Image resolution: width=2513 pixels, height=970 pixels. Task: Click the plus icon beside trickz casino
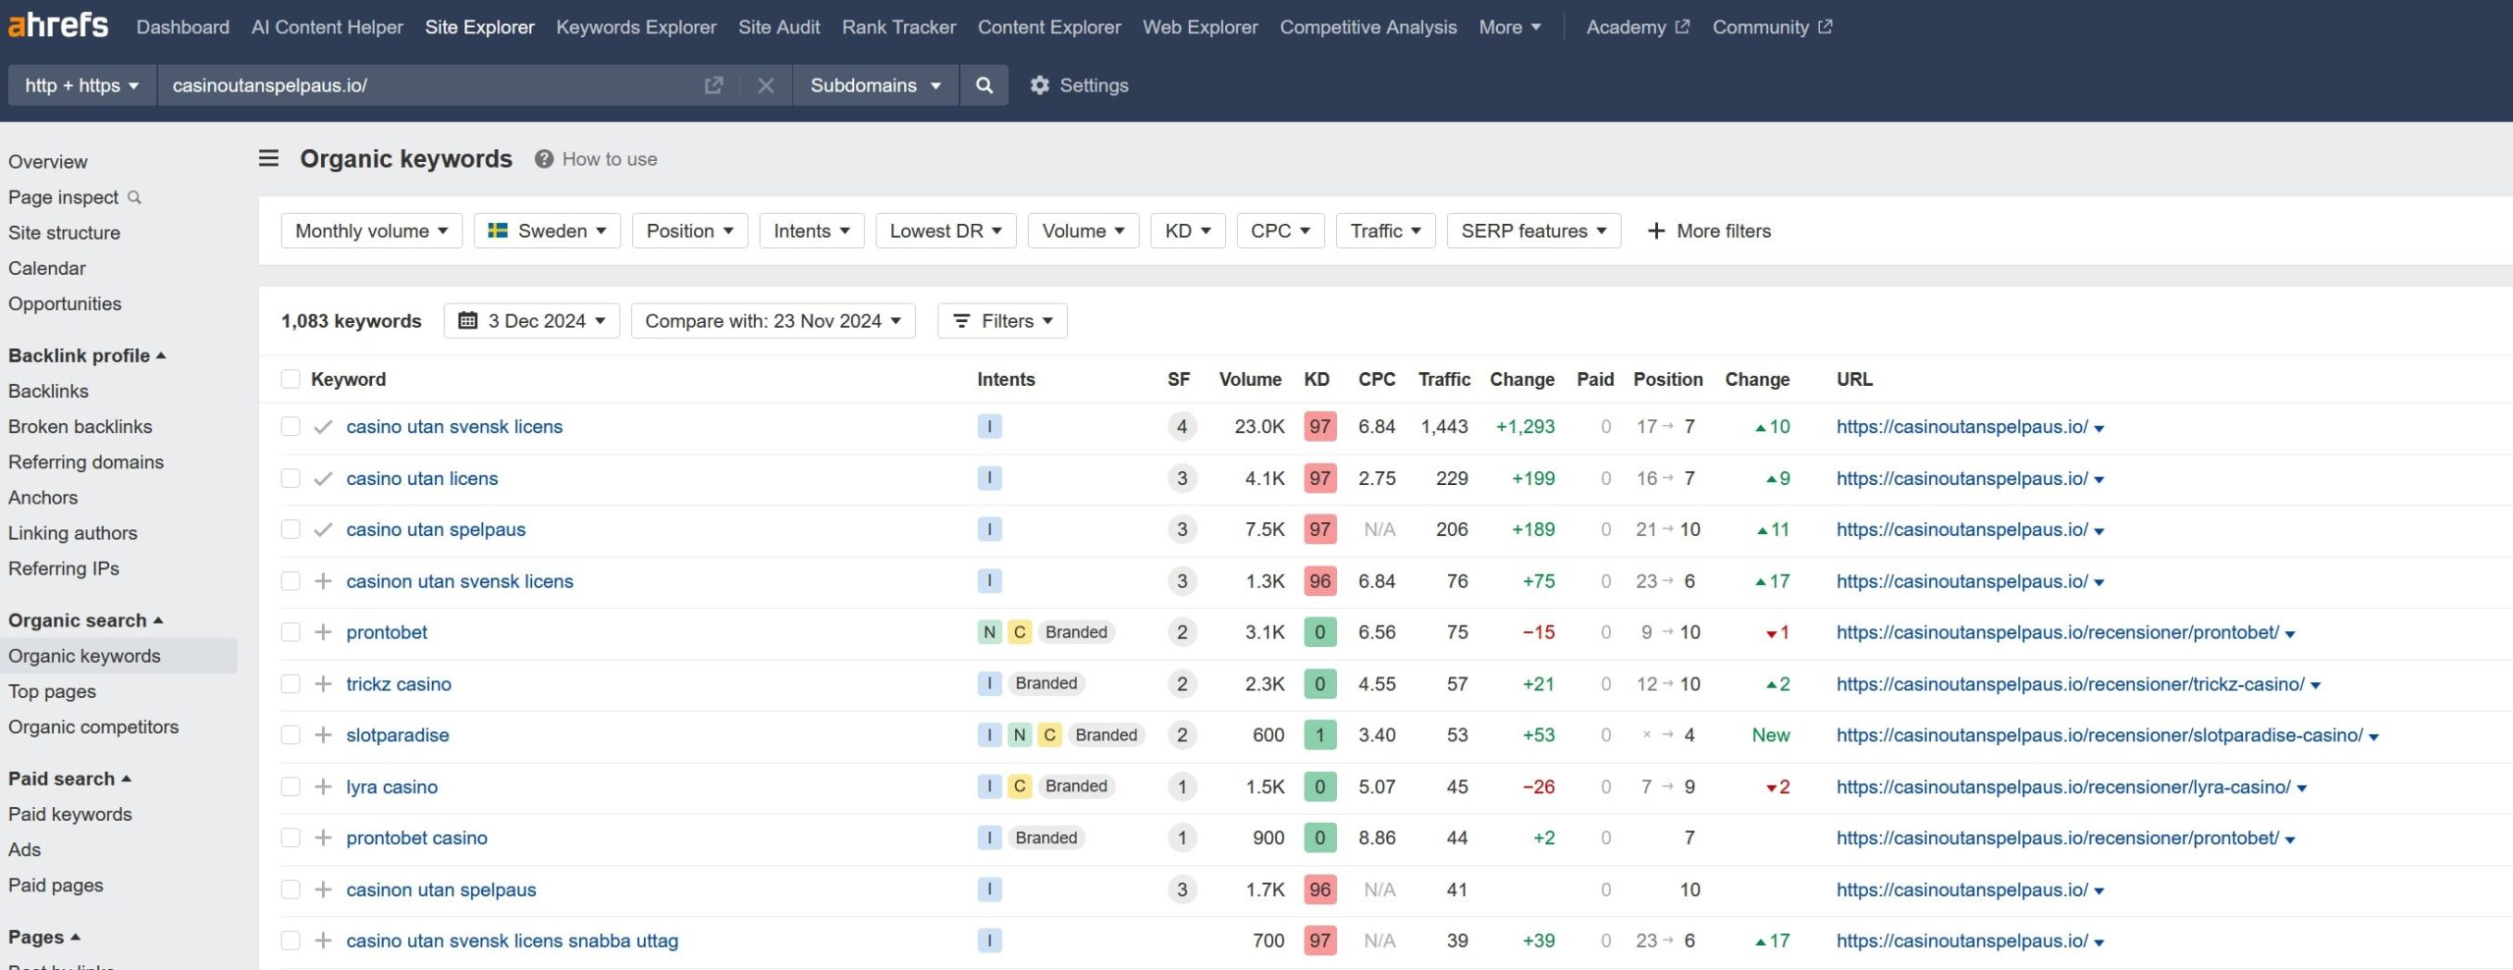pos(323,683)
